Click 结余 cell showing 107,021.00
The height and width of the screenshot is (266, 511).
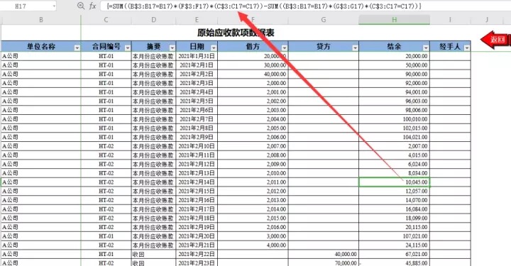(x=395, y=236)
